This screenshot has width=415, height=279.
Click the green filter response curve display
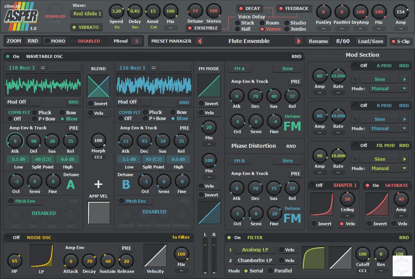(314, 258)
